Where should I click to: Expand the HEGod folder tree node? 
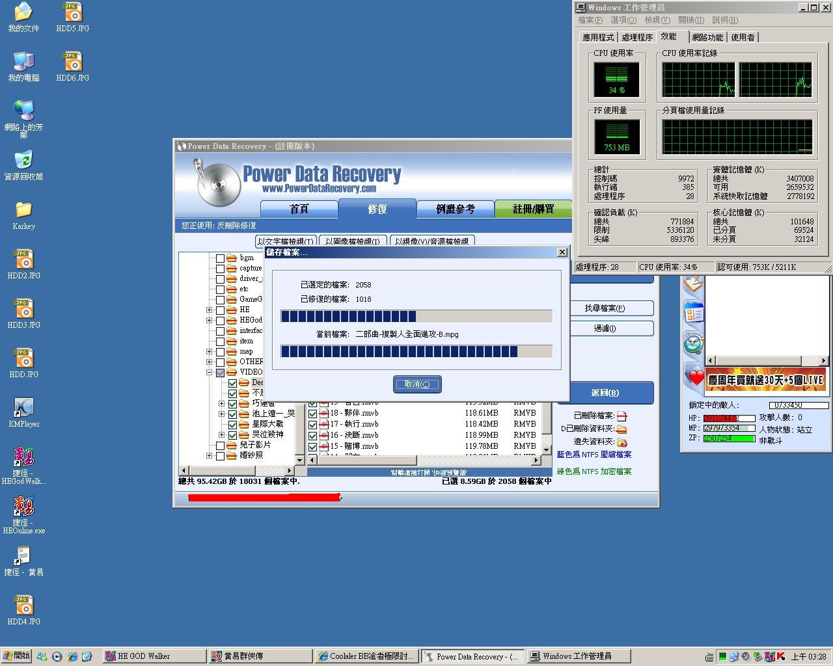[209, 321]
